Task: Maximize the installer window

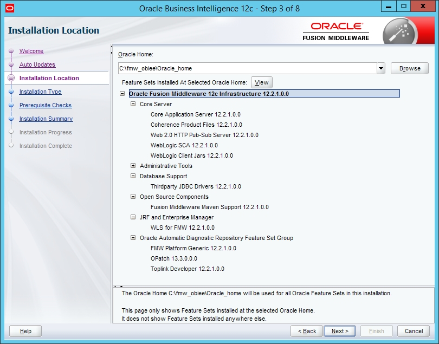Action: point(403,7)
